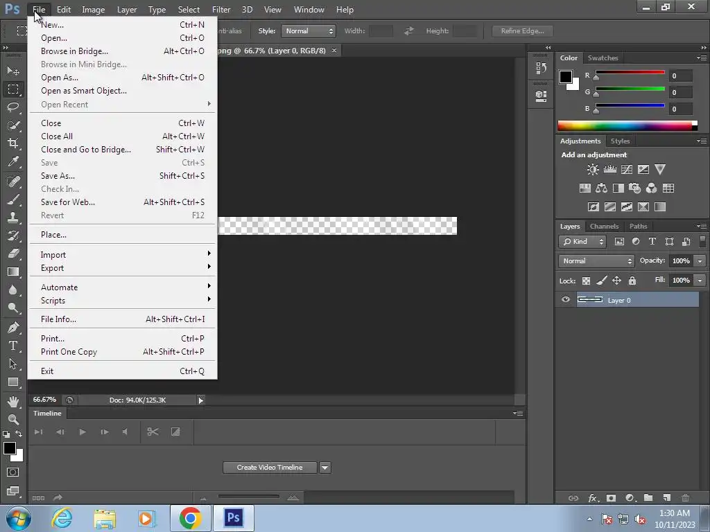710x532 pixels.
Task: Select the Hand tool
Action: coord(13,401)
